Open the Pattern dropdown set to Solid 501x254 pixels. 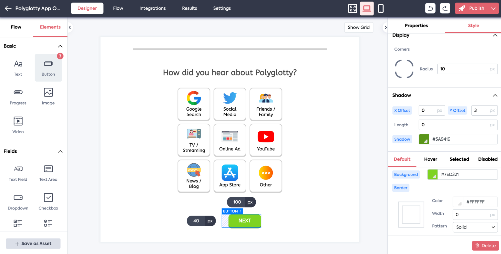pos(475,227)
